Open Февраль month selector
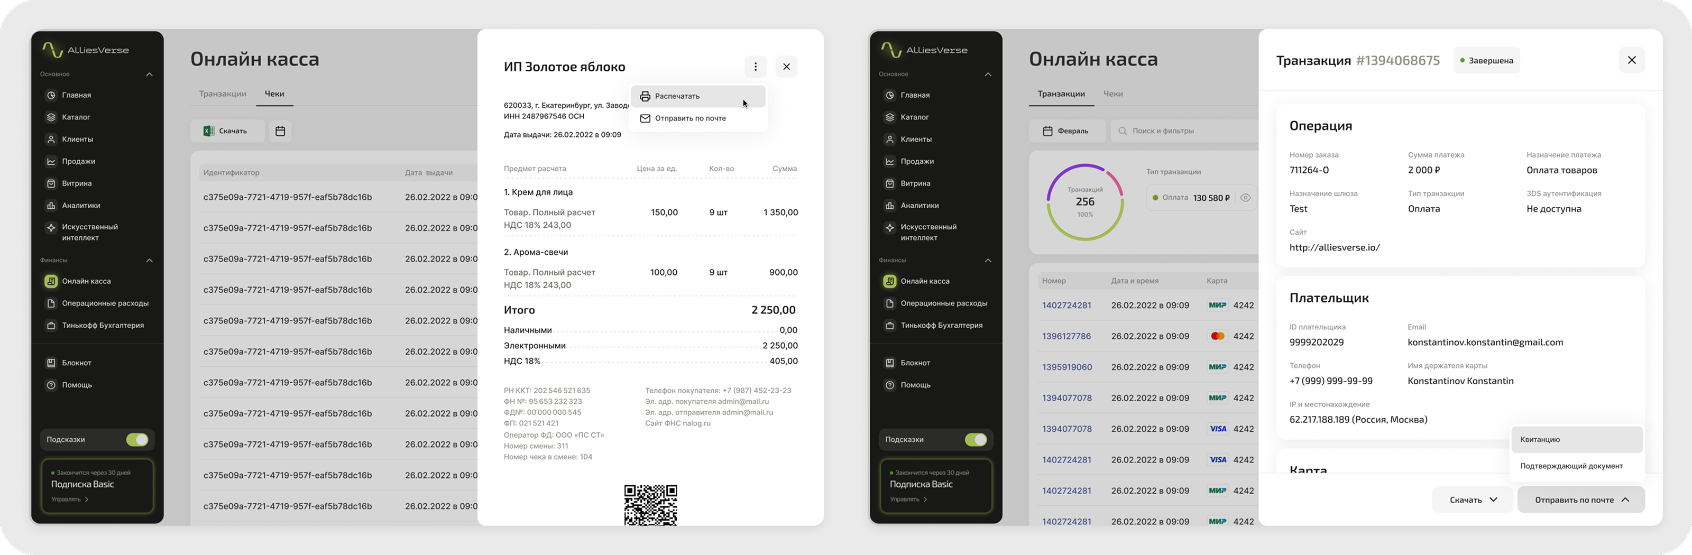 [1066, 131]
